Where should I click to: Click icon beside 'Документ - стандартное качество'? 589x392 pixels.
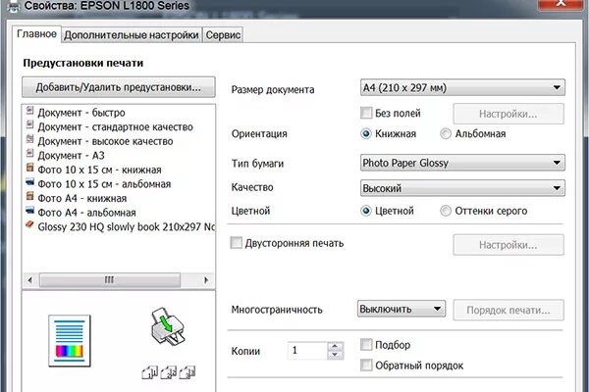pos(29,125)
